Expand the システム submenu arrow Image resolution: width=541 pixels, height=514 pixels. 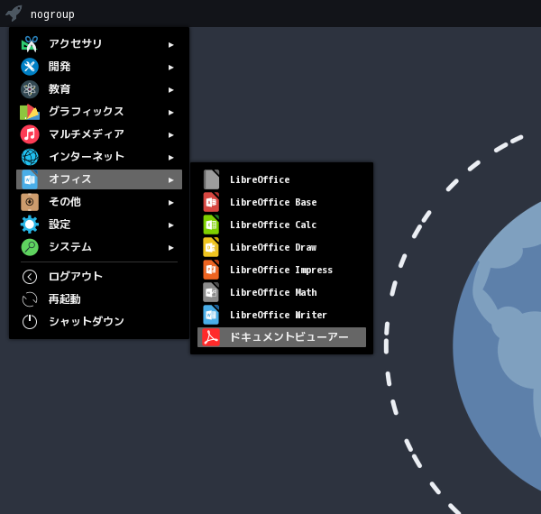(170, 248)
